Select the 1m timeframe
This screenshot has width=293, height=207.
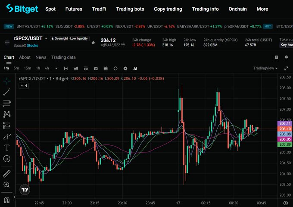[x=6, y=68]
